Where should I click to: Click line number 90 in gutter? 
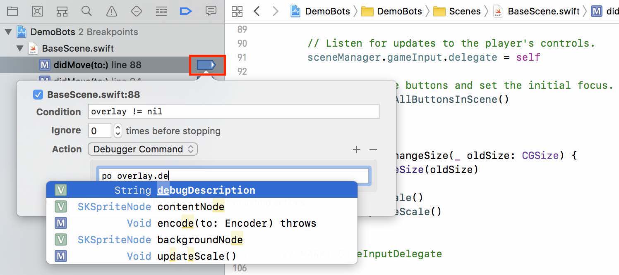click(242, 43)
